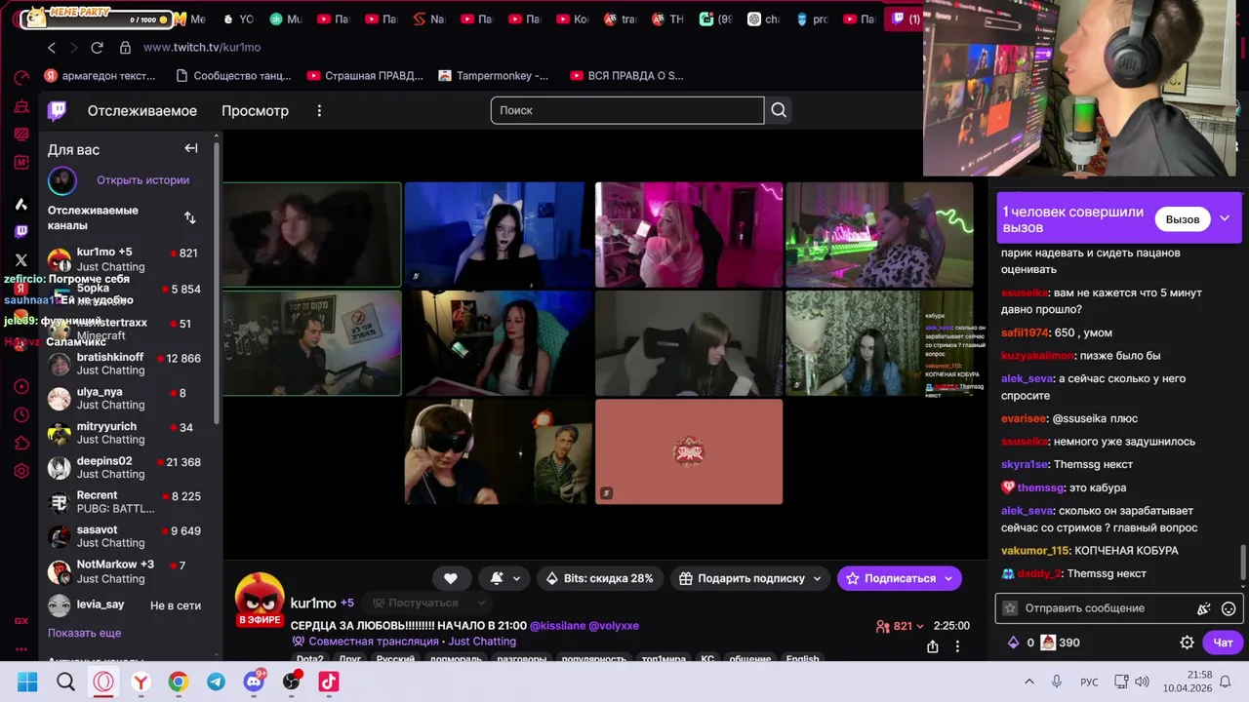Open the three-dot more menu in Twitch header
Image resolution: width=1249 pixels, height=702 pixels.
coord(319,111)
